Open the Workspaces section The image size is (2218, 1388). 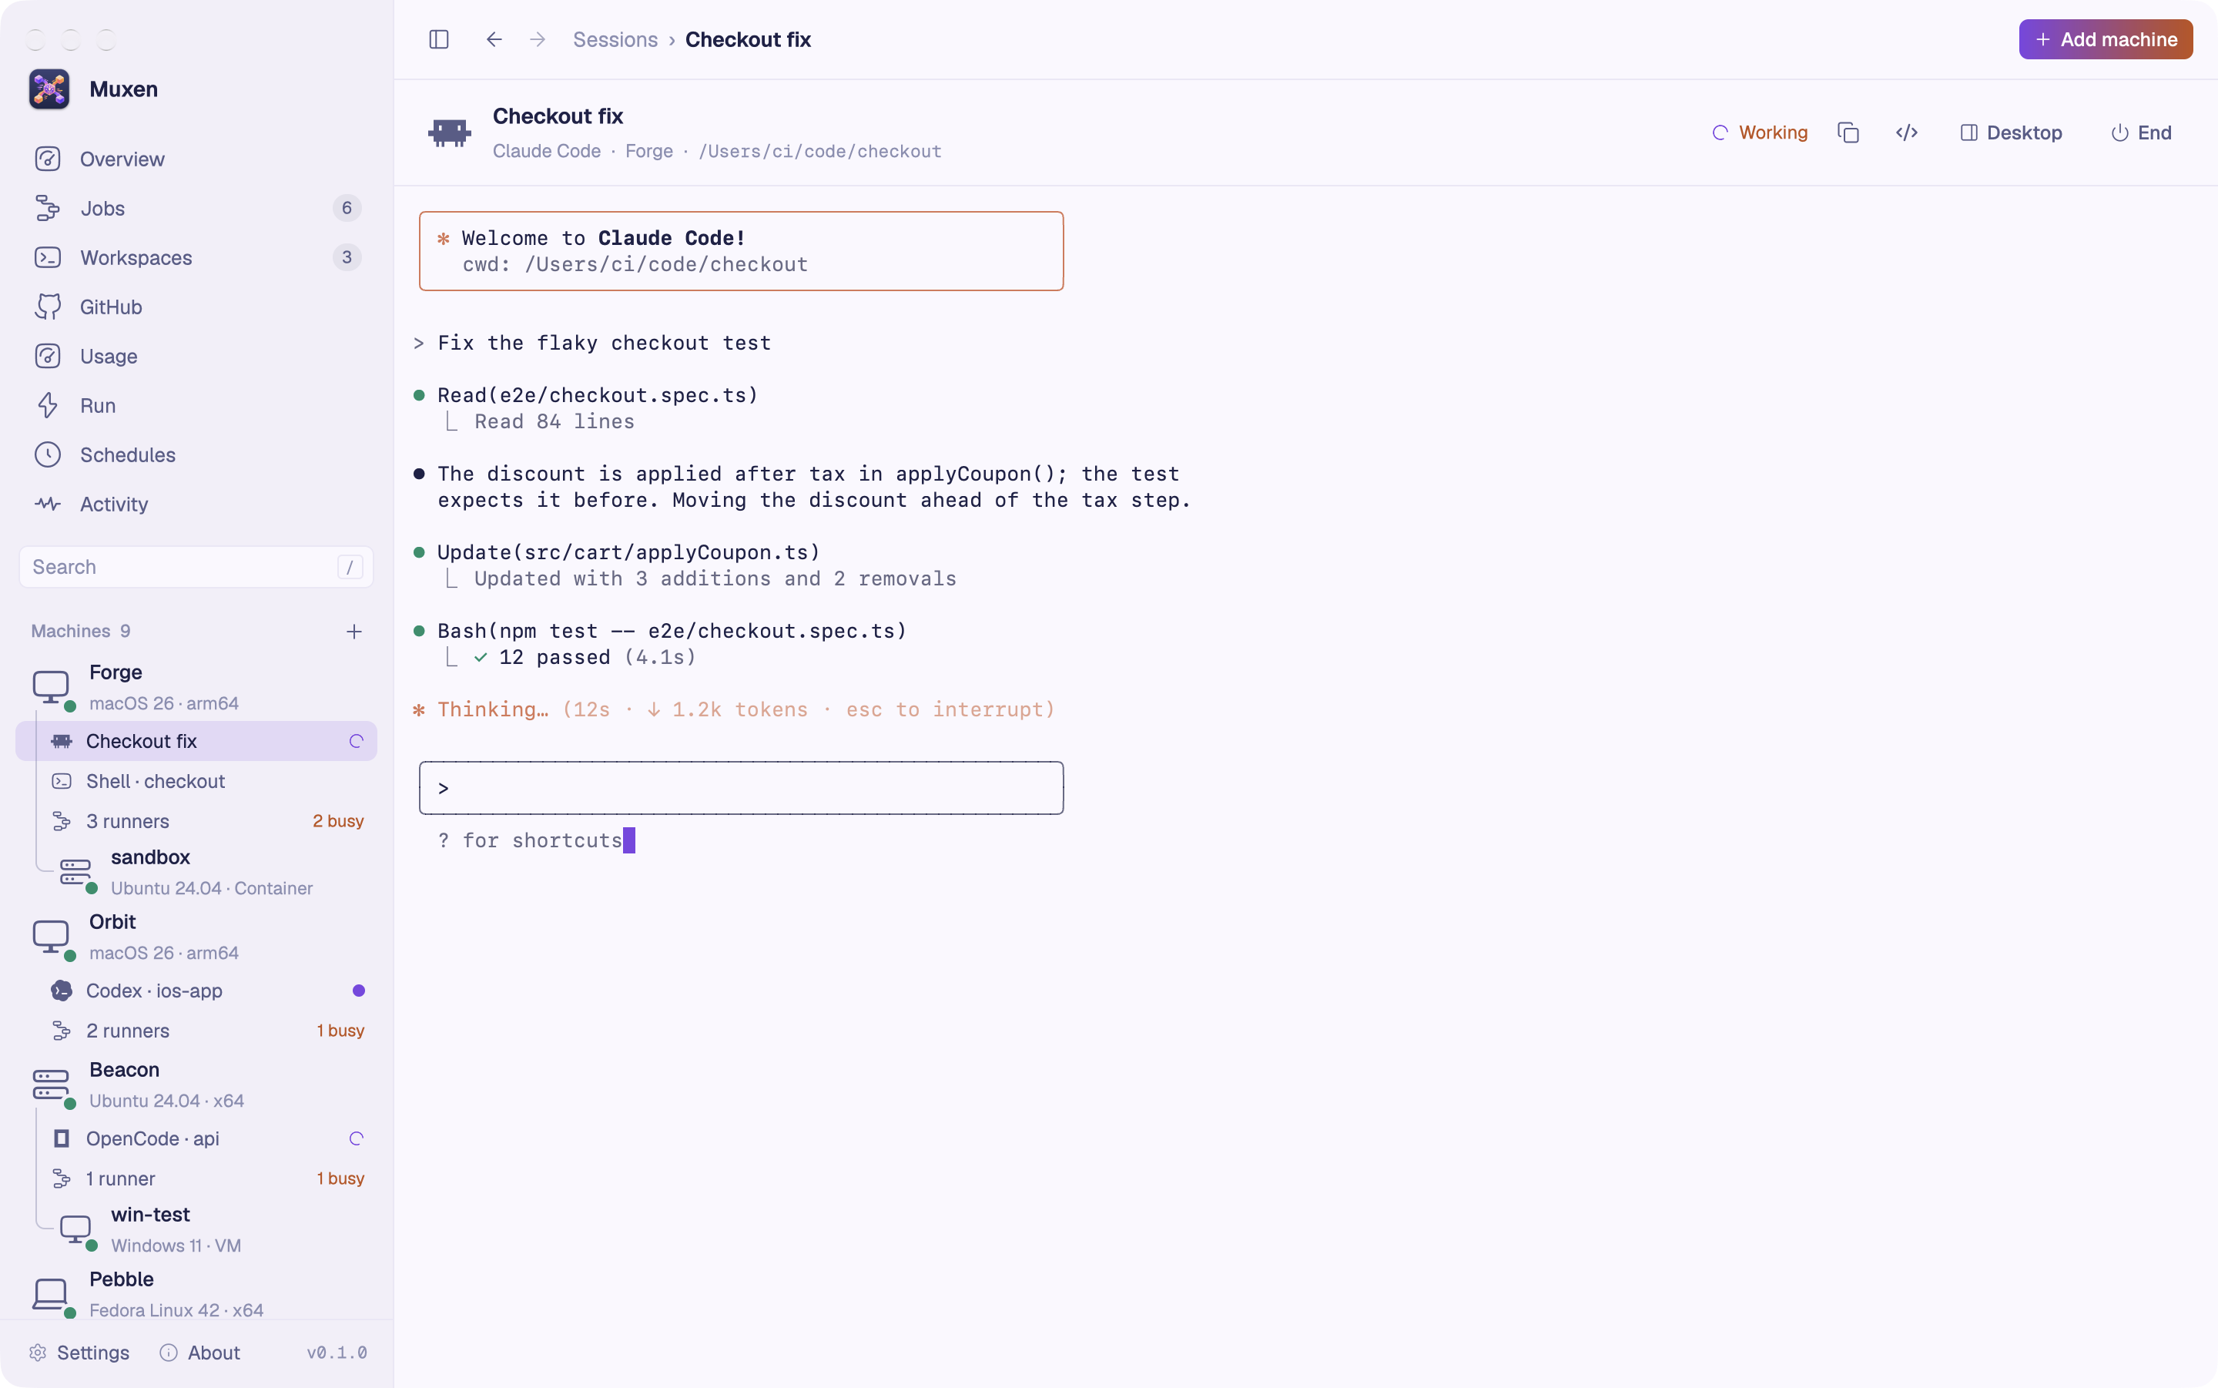pos(196,258)
